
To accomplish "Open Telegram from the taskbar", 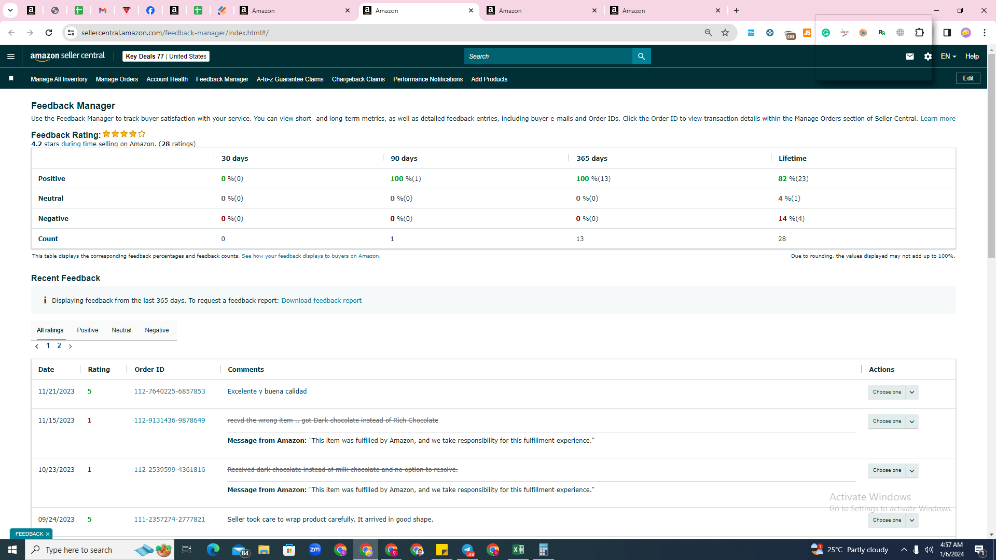I will point(467,550).
